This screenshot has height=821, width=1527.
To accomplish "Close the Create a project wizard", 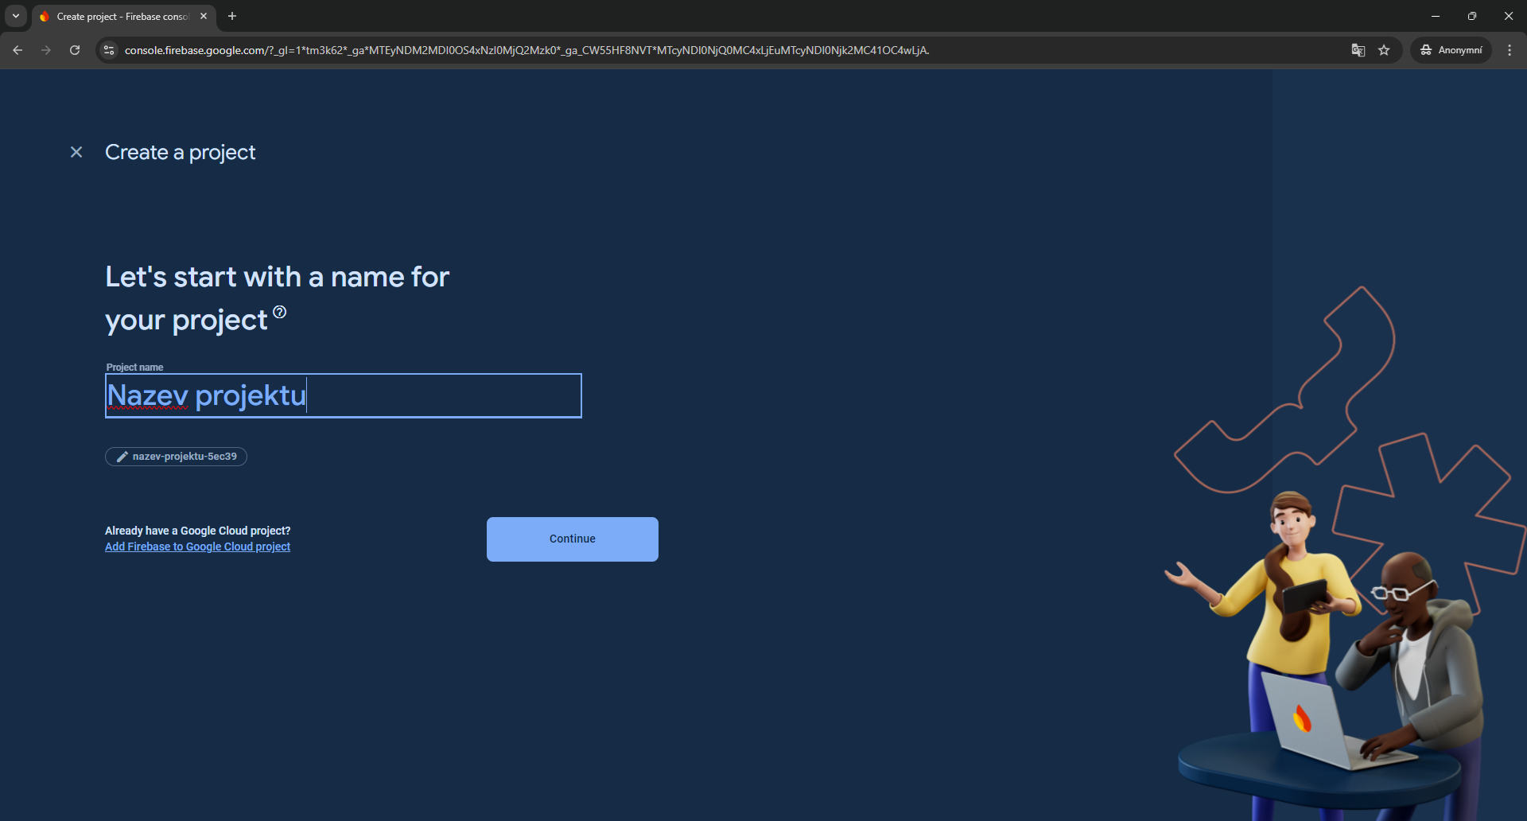I will 76,152.
